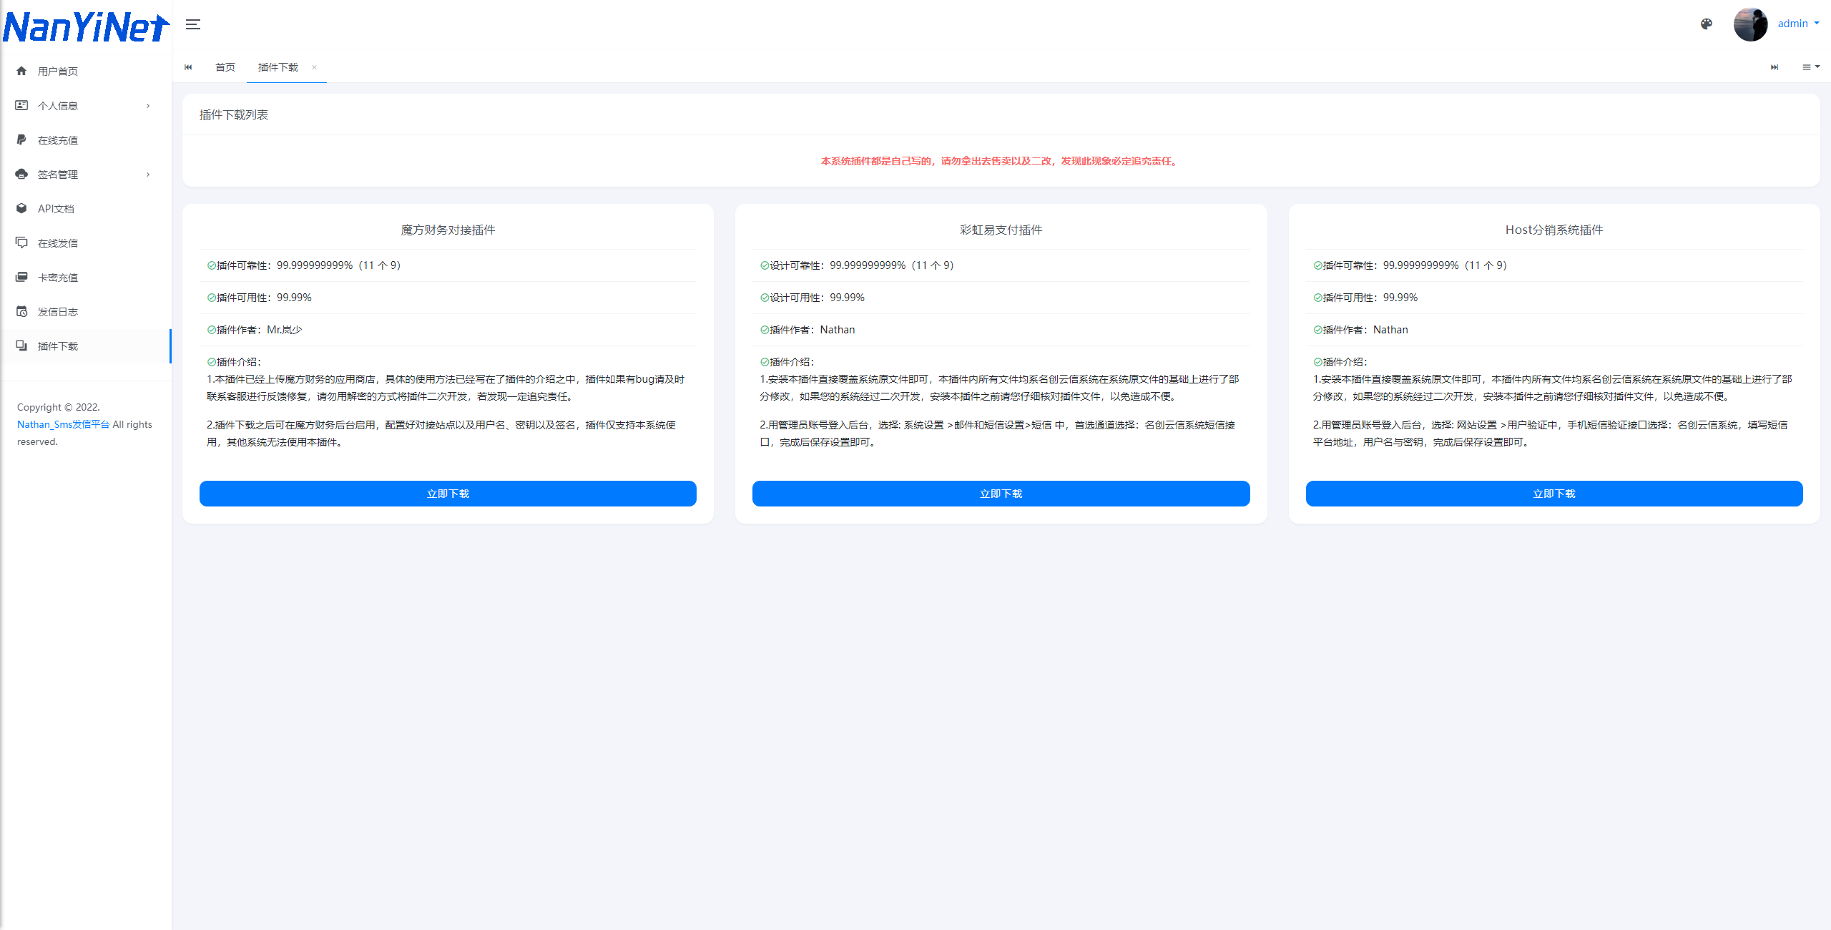The image size is (1831, 930).
Task: Click the 在线发信 chat icon
Action: pyautogui.click(x=21, y=243)
